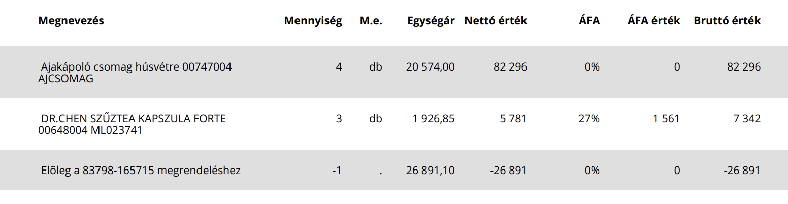Click the ÁFA érték column header

pos(653,21)
